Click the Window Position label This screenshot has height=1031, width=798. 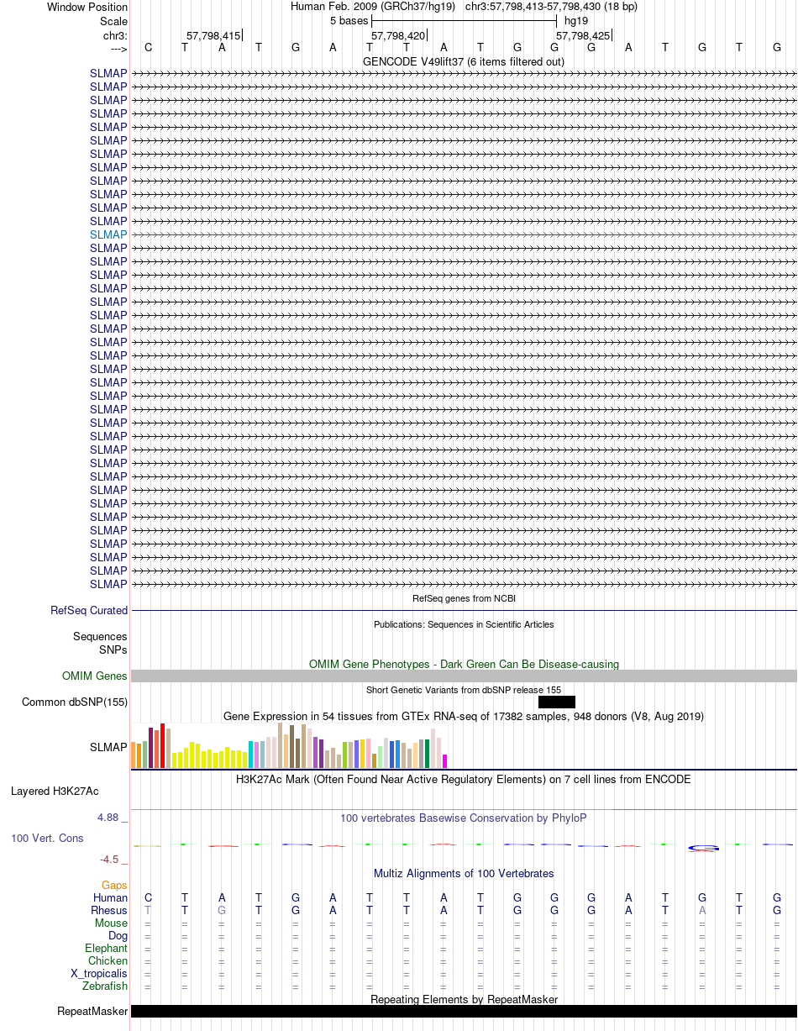(87, 7)
